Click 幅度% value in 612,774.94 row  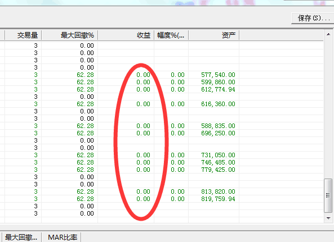point(177,89)
